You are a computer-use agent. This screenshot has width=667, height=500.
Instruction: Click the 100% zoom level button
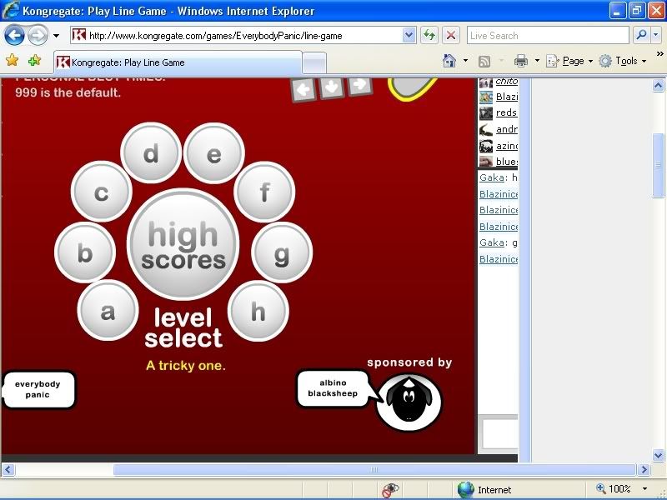tap(614, 489)
